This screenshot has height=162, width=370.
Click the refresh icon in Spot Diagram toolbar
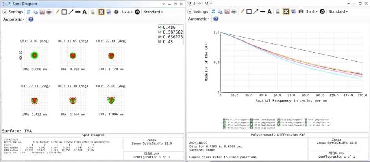click(28, 12)
